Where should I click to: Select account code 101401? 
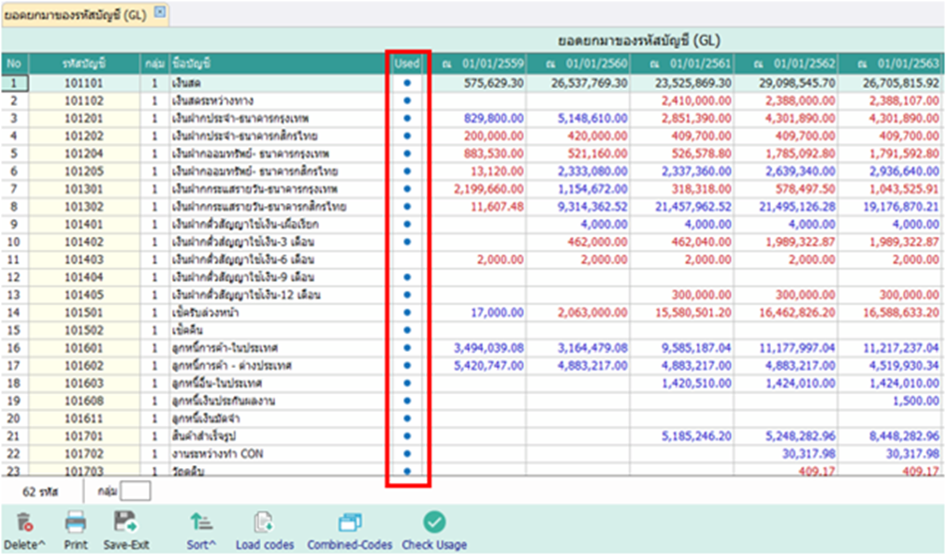[84, 225]
